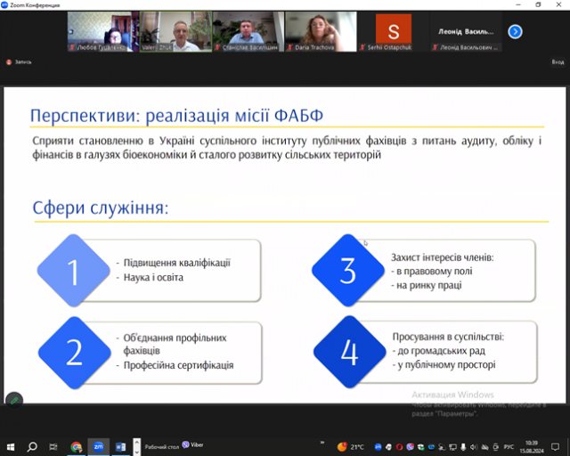Switch input language РУС indicator

coord(509,447)
